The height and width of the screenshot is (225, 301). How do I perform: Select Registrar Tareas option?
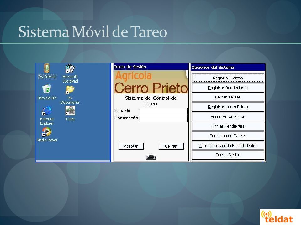(x=228, y=78)
